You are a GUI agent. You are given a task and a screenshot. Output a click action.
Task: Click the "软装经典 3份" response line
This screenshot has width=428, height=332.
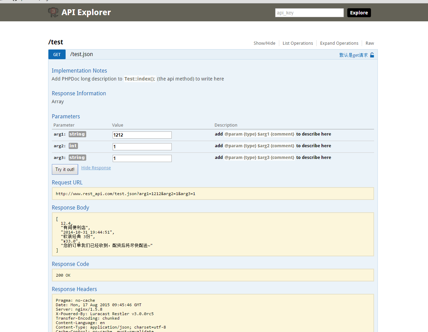78,237
